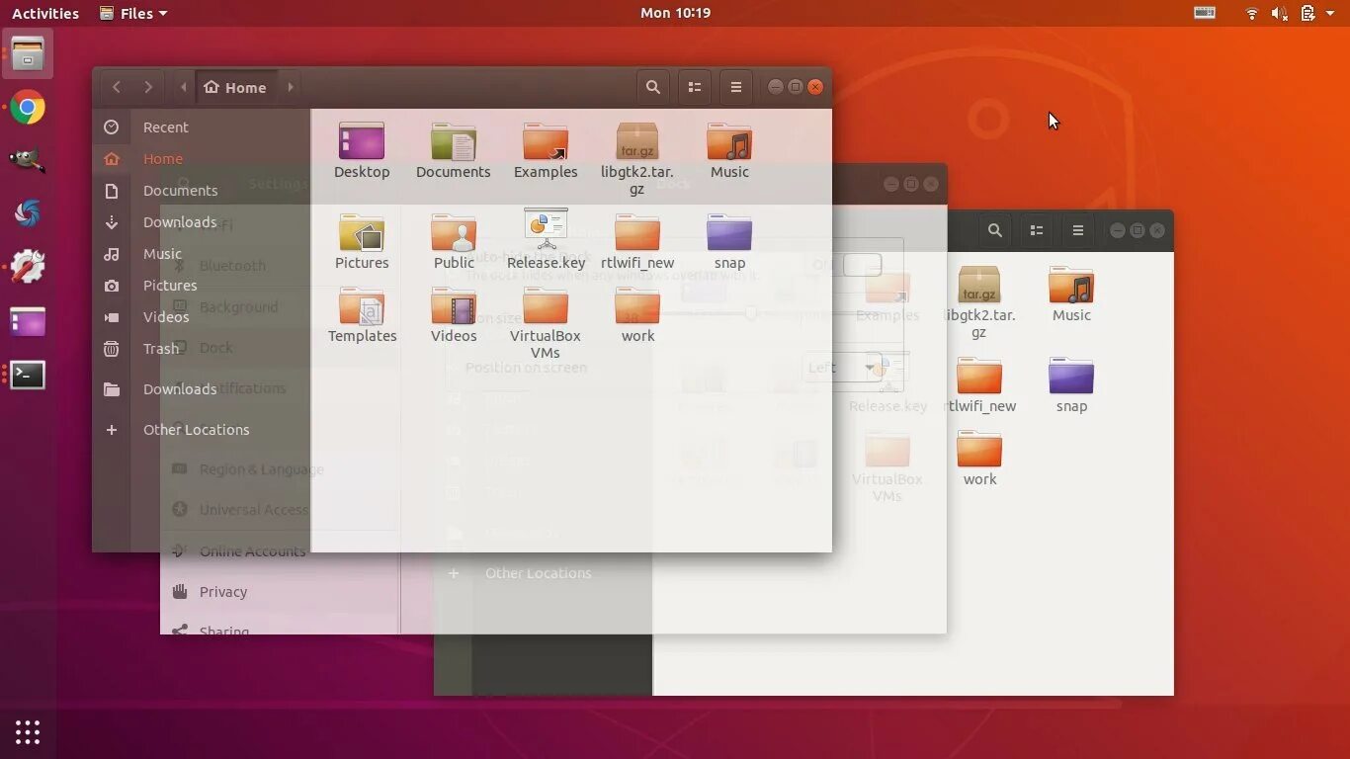This screenshot has height=759, width=1350.
Task: Open Documents from the Files sidebar
Action: tap(202, 190)
